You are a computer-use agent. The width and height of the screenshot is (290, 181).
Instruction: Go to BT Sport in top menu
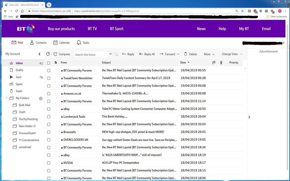pyautogui.click(x=117, y=29)
